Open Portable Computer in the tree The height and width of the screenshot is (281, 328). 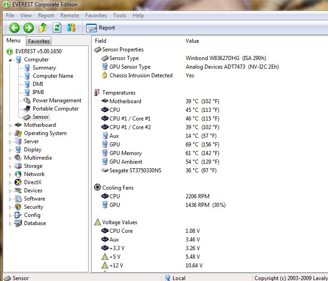point(55,109)
